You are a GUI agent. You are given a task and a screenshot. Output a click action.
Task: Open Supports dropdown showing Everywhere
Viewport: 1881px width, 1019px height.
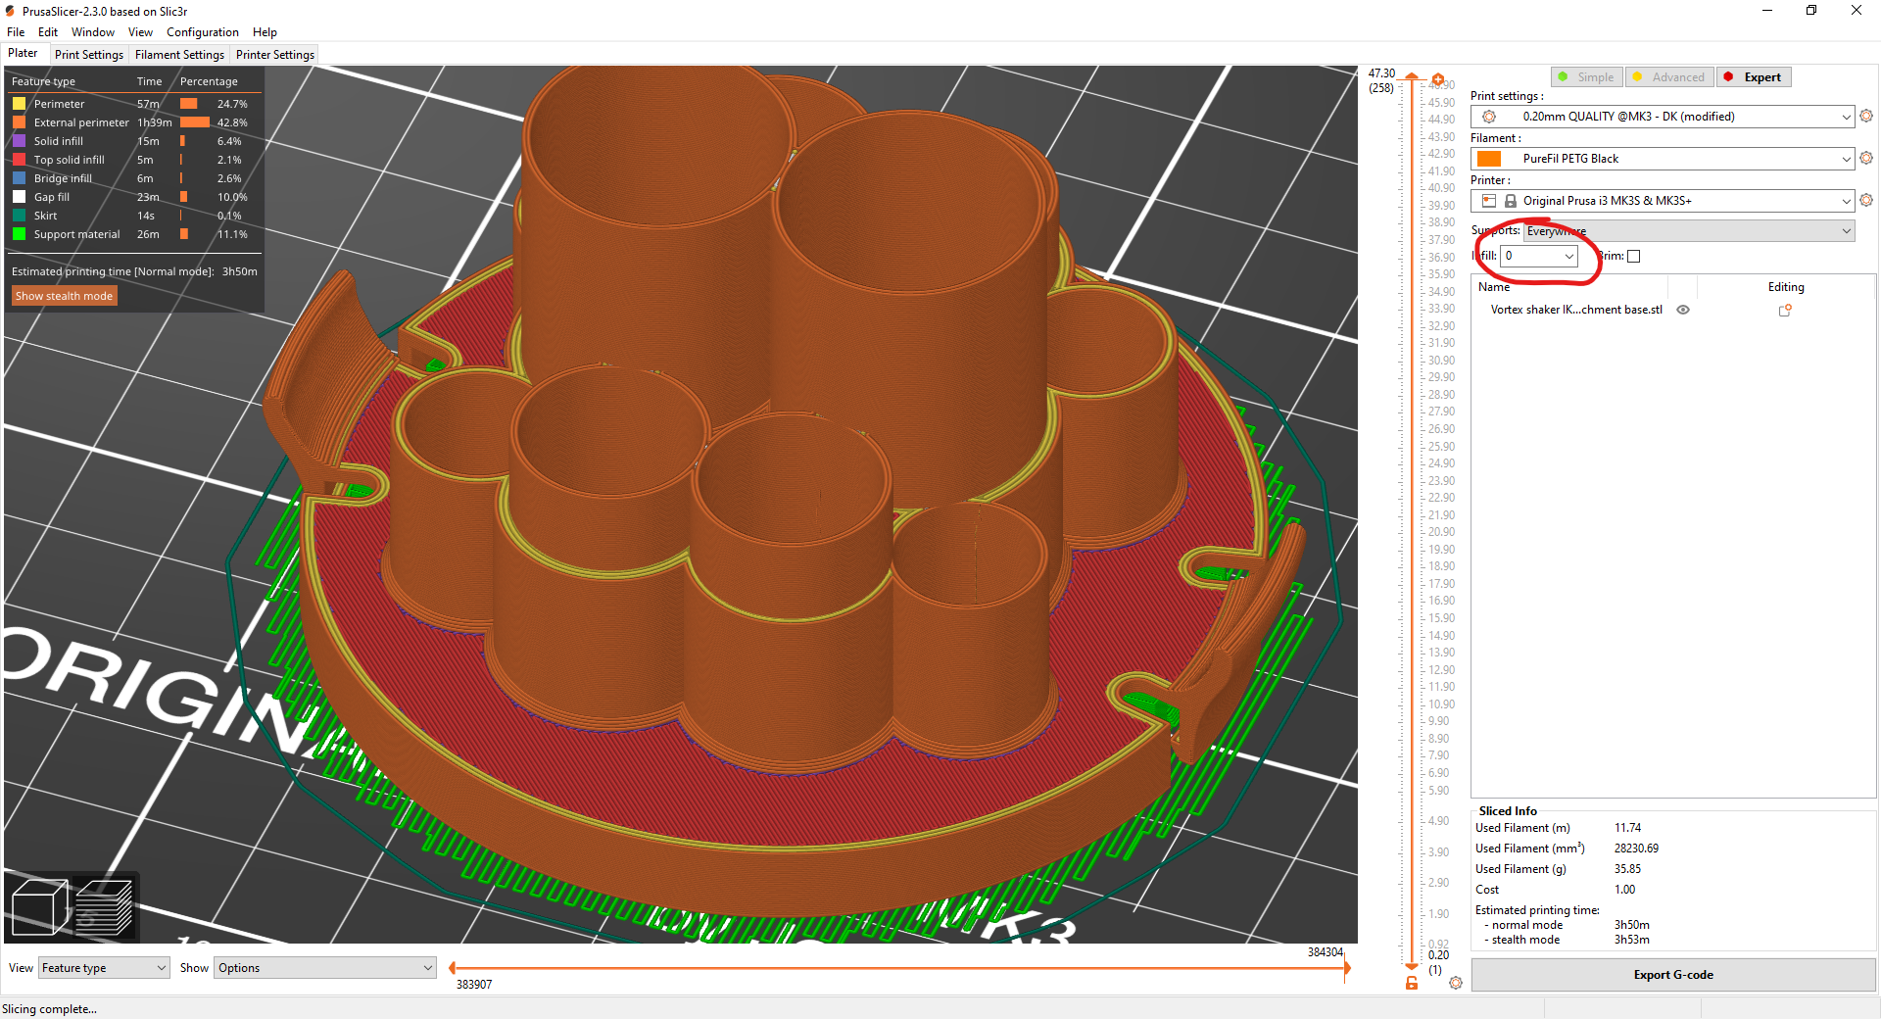(x=1689, y=231)
